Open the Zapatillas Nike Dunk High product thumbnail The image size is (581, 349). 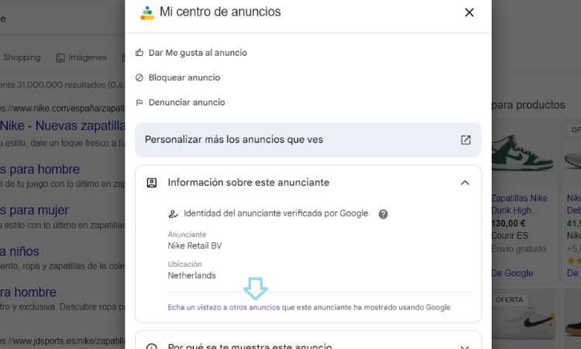tap(523, 154)
